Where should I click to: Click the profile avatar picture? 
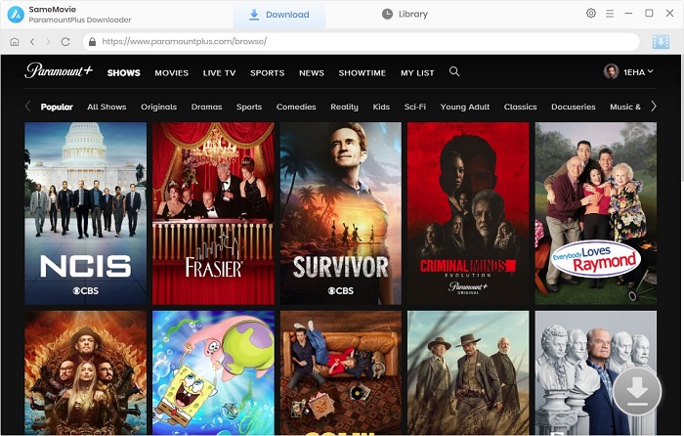click(x=611, y=71)
